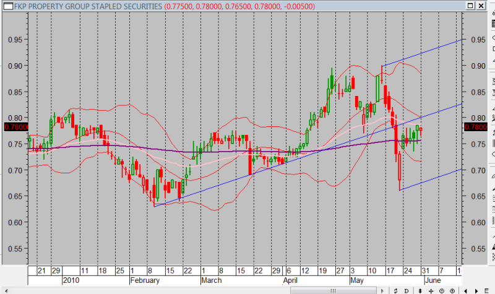Click the February month label
The width and height of the screenshot is (495, 294).
[145, 280]
